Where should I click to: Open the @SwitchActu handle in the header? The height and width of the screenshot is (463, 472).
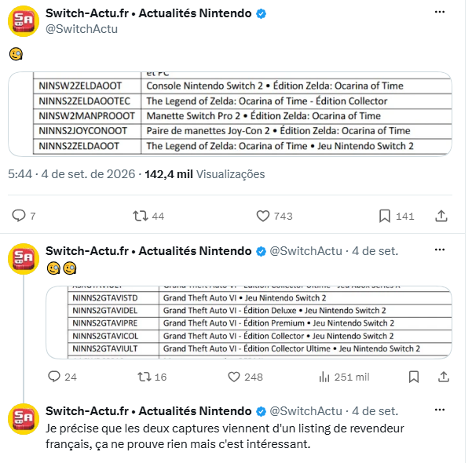82,30
